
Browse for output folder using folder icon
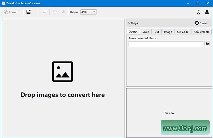[207, 44]
